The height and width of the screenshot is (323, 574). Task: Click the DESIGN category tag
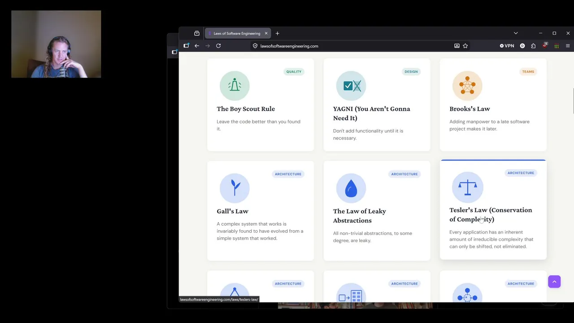coord(411,71)
